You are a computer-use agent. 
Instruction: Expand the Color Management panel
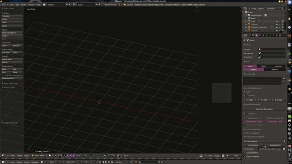[x=253, y=88]
